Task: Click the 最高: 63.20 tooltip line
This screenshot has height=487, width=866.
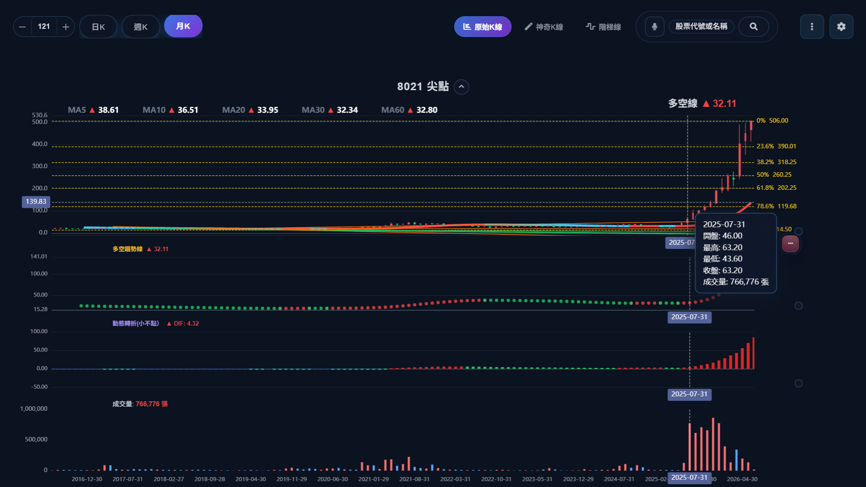Action: 723,248
